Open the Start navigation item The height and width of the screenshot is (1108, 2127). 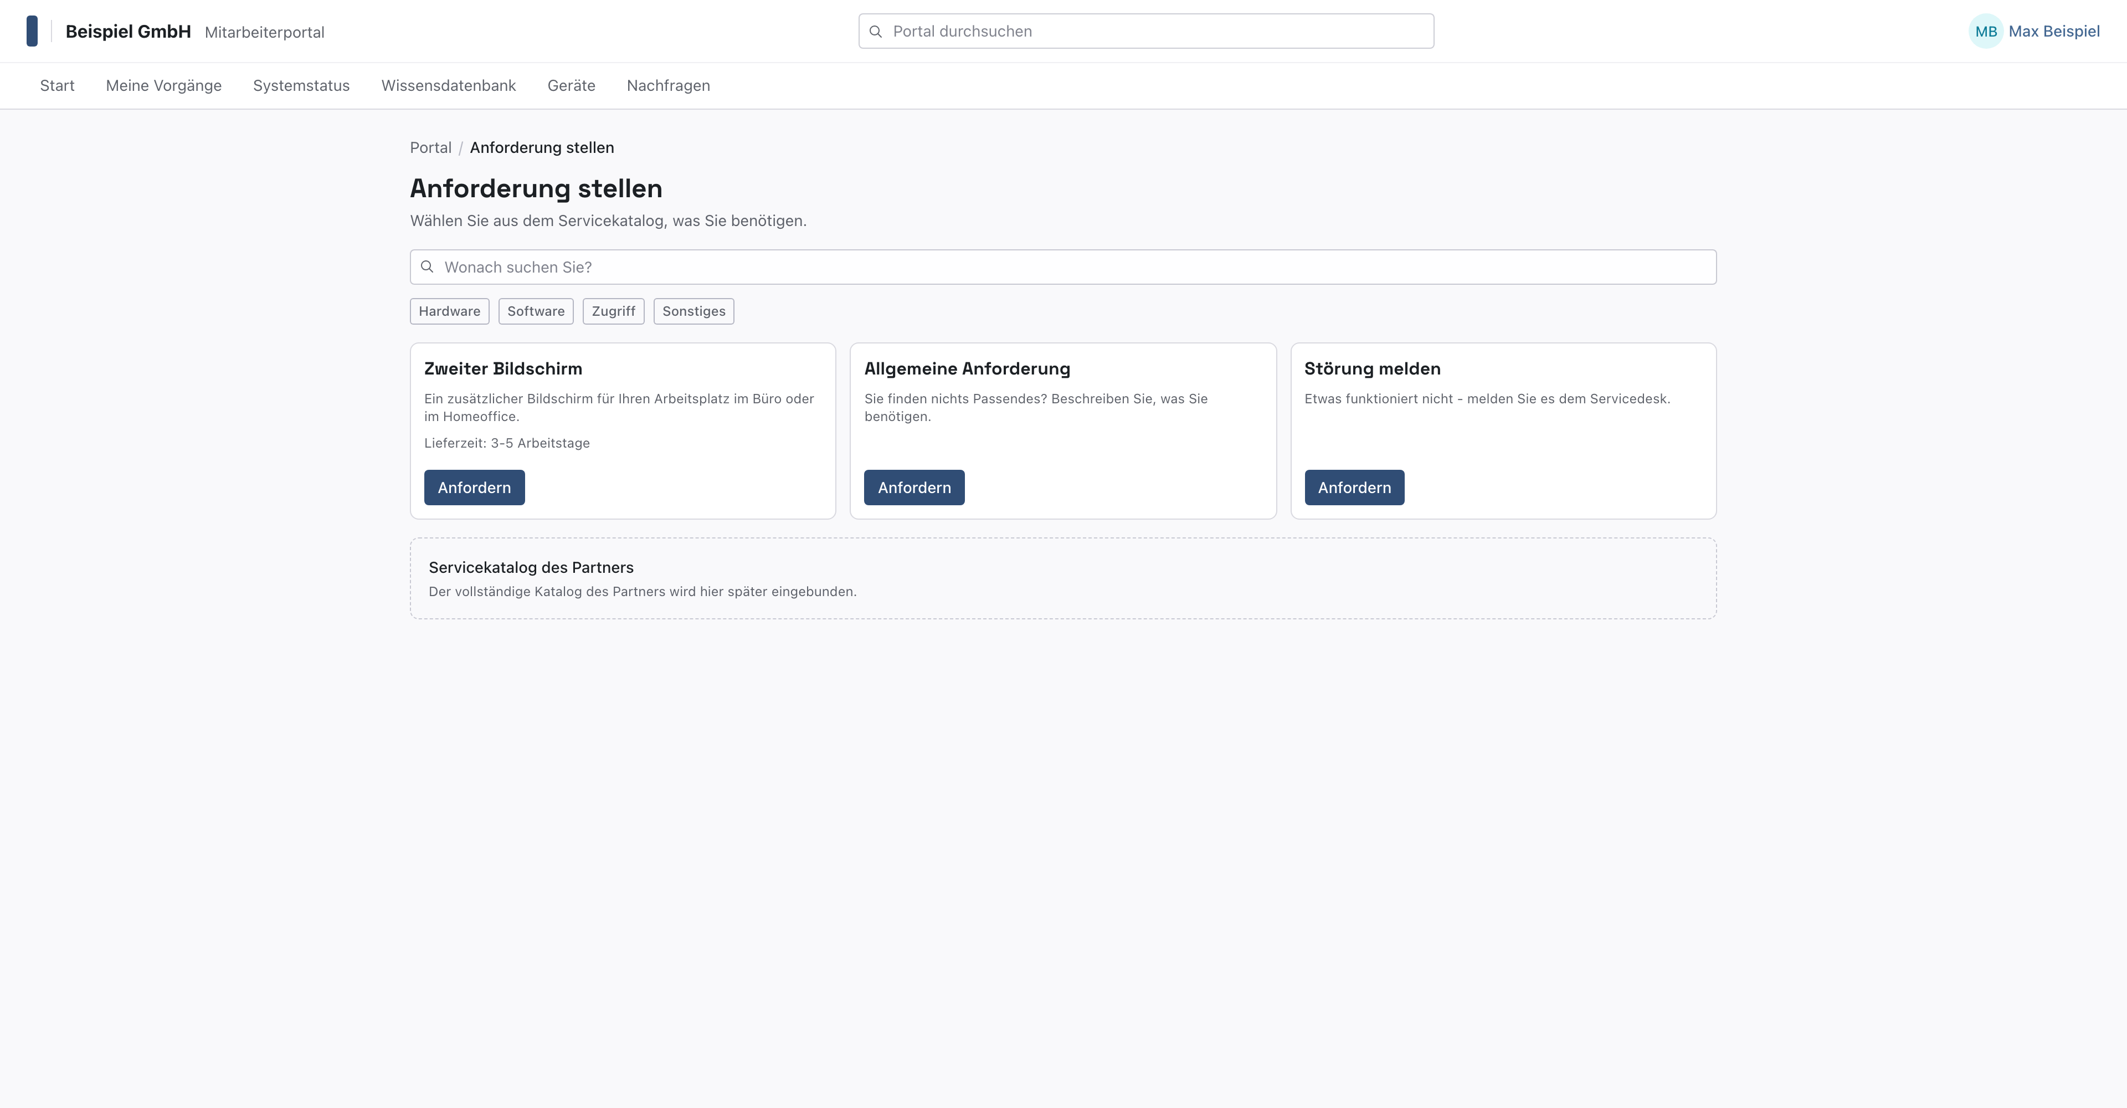click(x=57, y=86)
